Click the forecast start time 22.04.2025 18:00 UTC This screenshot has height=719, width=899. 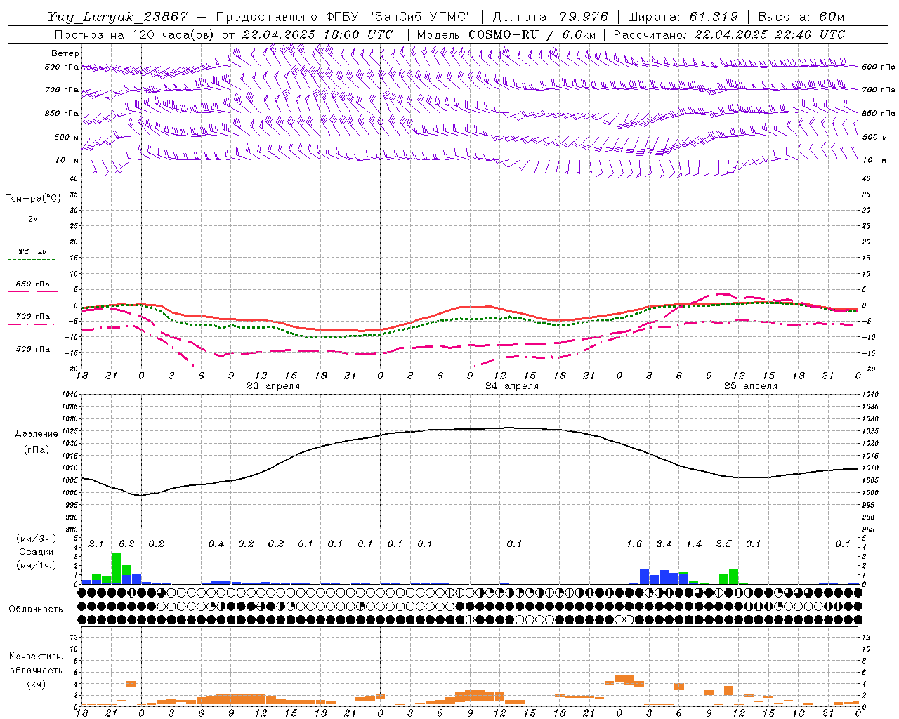coord(317,34)
